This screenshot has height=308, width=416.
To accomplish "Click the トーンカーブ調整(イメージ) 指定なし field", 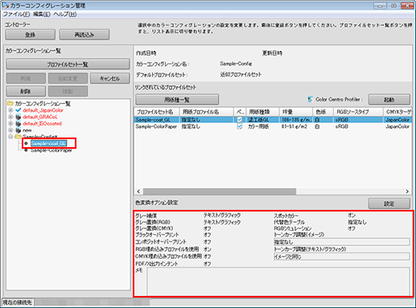I will pyautogui.click(x=341, y=242).
